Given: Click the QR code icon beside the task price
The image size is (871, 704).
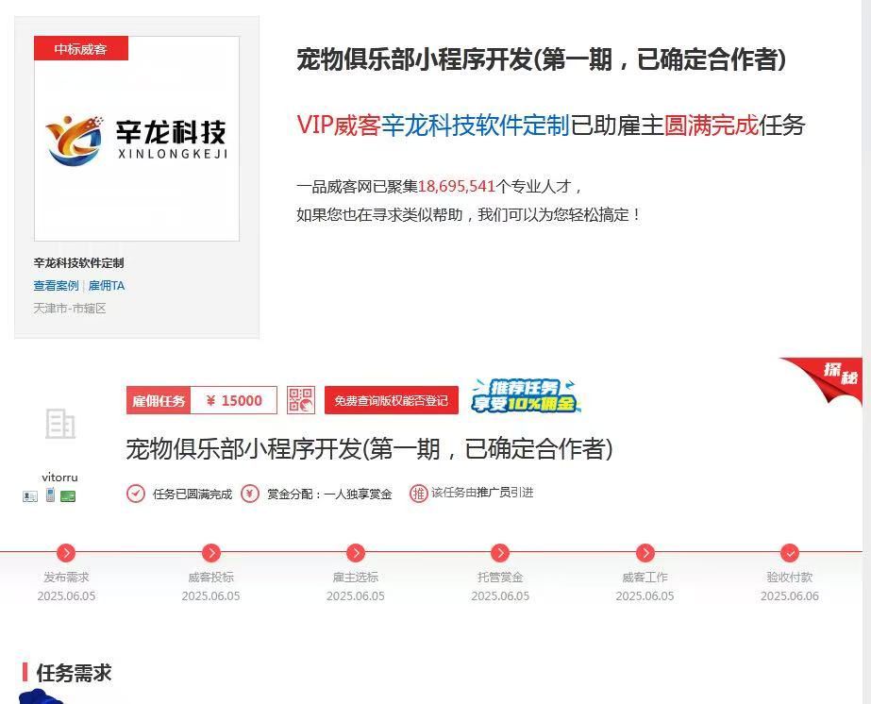Looking at the screenshot, I should tap(301, 400).
